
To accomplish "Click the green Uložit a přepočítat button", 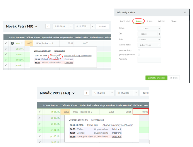I will pyautogui.click(x=156, y=78).
